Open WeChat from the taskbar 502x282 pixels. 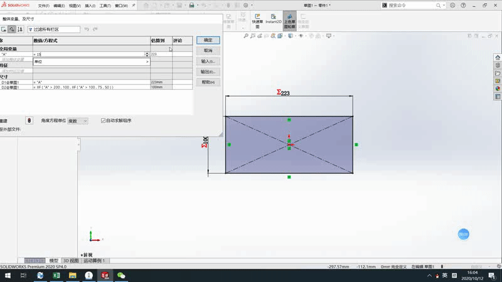click(121, 276)
